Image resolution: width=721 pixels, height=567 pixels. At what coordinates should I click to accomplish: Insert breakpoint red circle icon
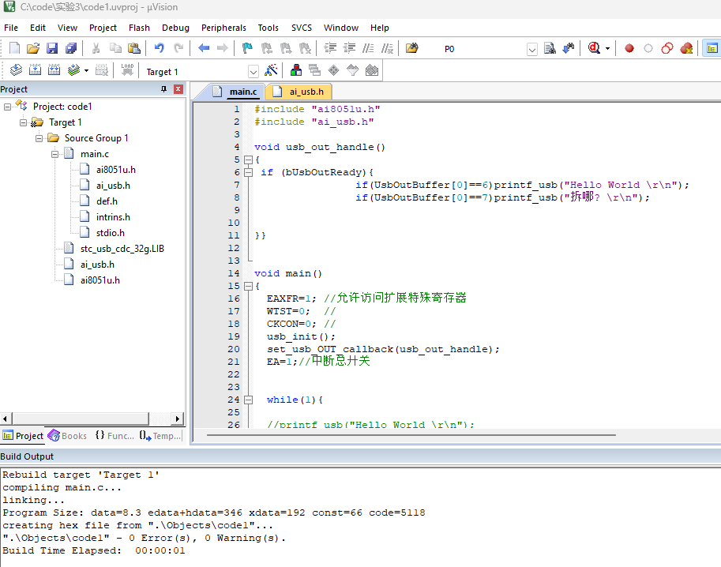[x=629, y=48]
